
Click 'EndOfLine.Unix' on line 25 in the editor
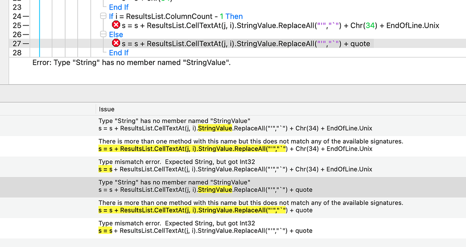412,25
